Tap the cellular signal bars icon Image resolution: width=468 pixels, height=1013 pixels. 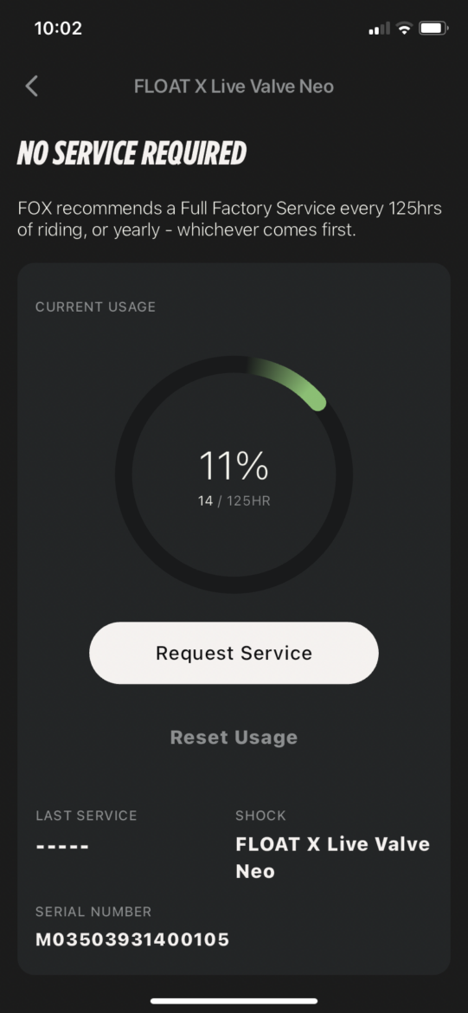tap(379, 29)
